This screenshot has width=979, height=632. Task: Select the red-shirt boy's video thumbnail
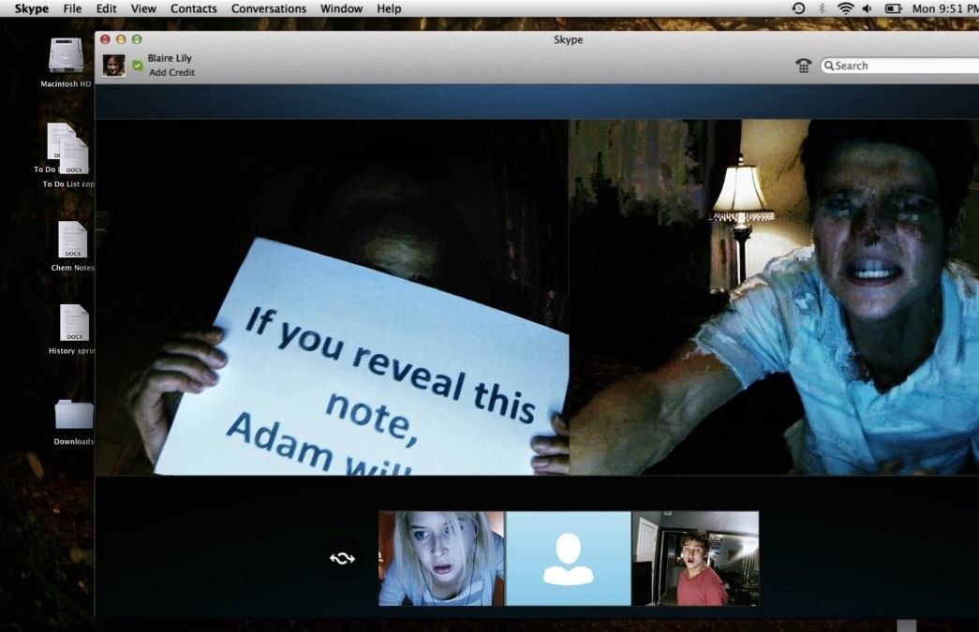click(695, 558)
